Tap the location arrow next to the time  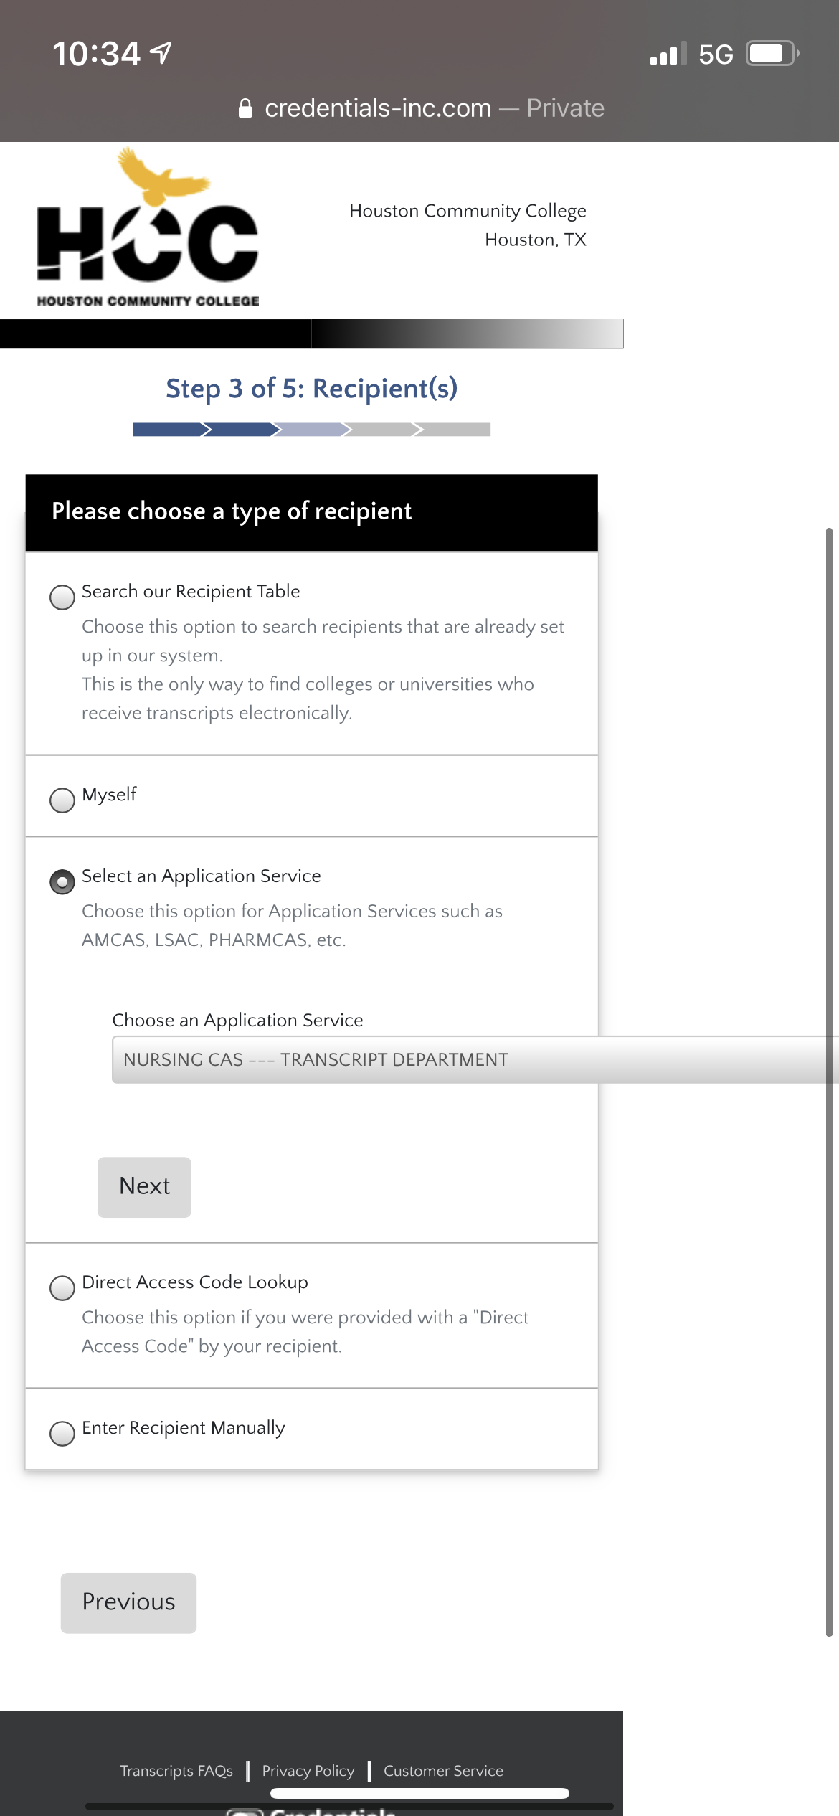[161, 52]
